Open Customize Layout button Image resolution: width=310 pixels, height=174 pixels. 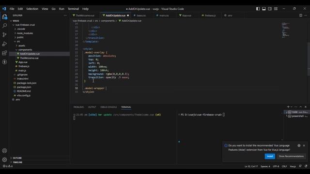tap(276, 9)
